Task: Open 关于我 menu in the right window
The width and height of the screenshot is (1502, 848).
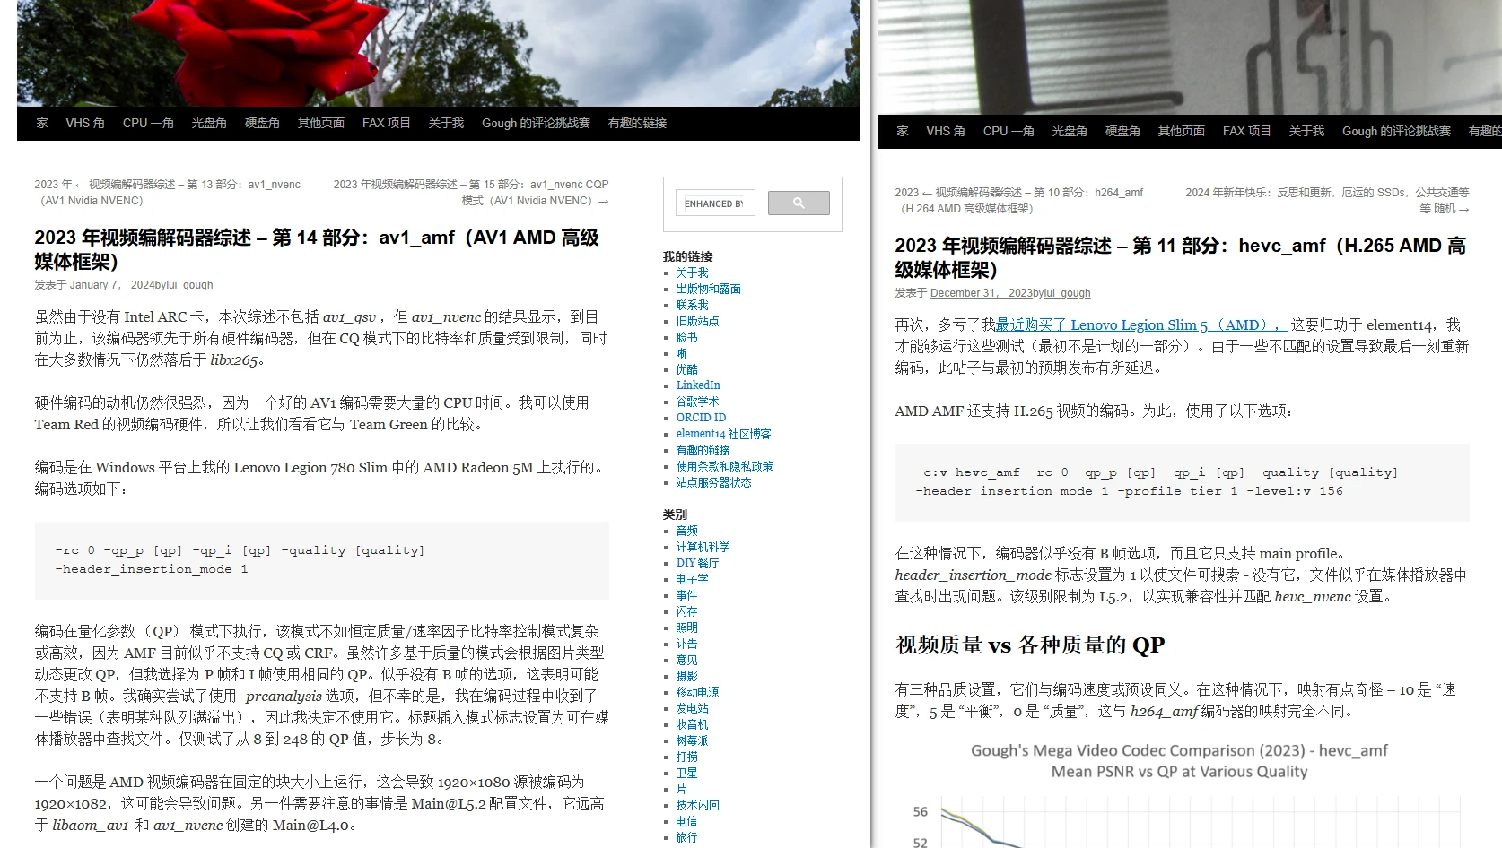Action: [1306, 131]
